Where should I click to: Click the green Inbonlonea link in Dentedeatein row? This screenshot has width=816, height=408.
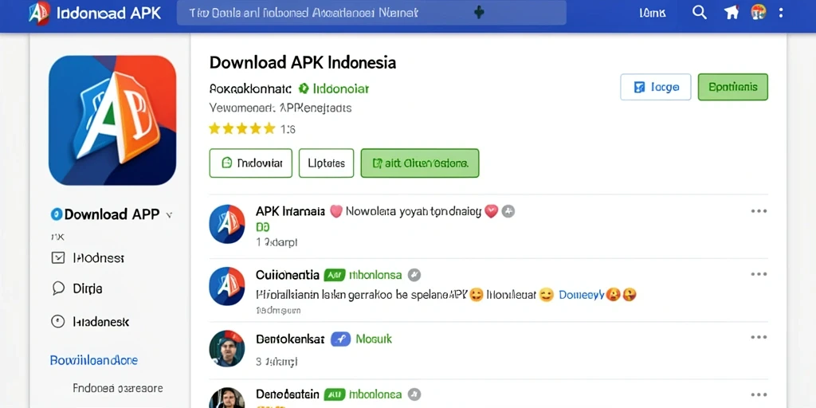click(x=375, y=394)
